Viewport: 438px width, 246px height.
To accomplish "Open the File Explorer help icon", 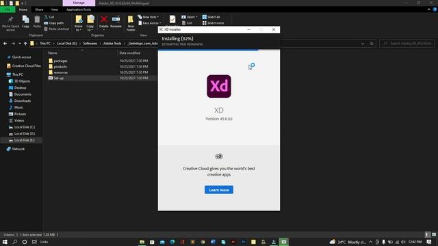I will tap(435, 10).
